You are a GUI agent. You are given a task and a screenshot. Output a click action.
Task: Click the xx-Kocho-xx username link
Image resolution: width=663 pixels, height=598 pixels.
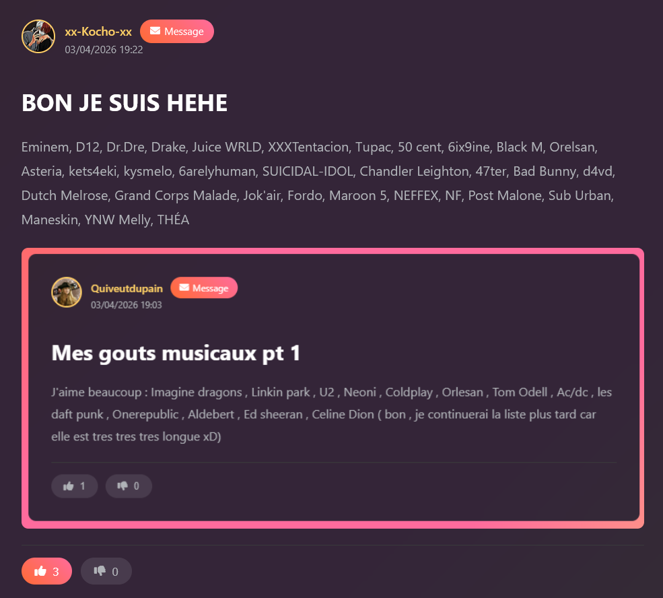[98, 31]
